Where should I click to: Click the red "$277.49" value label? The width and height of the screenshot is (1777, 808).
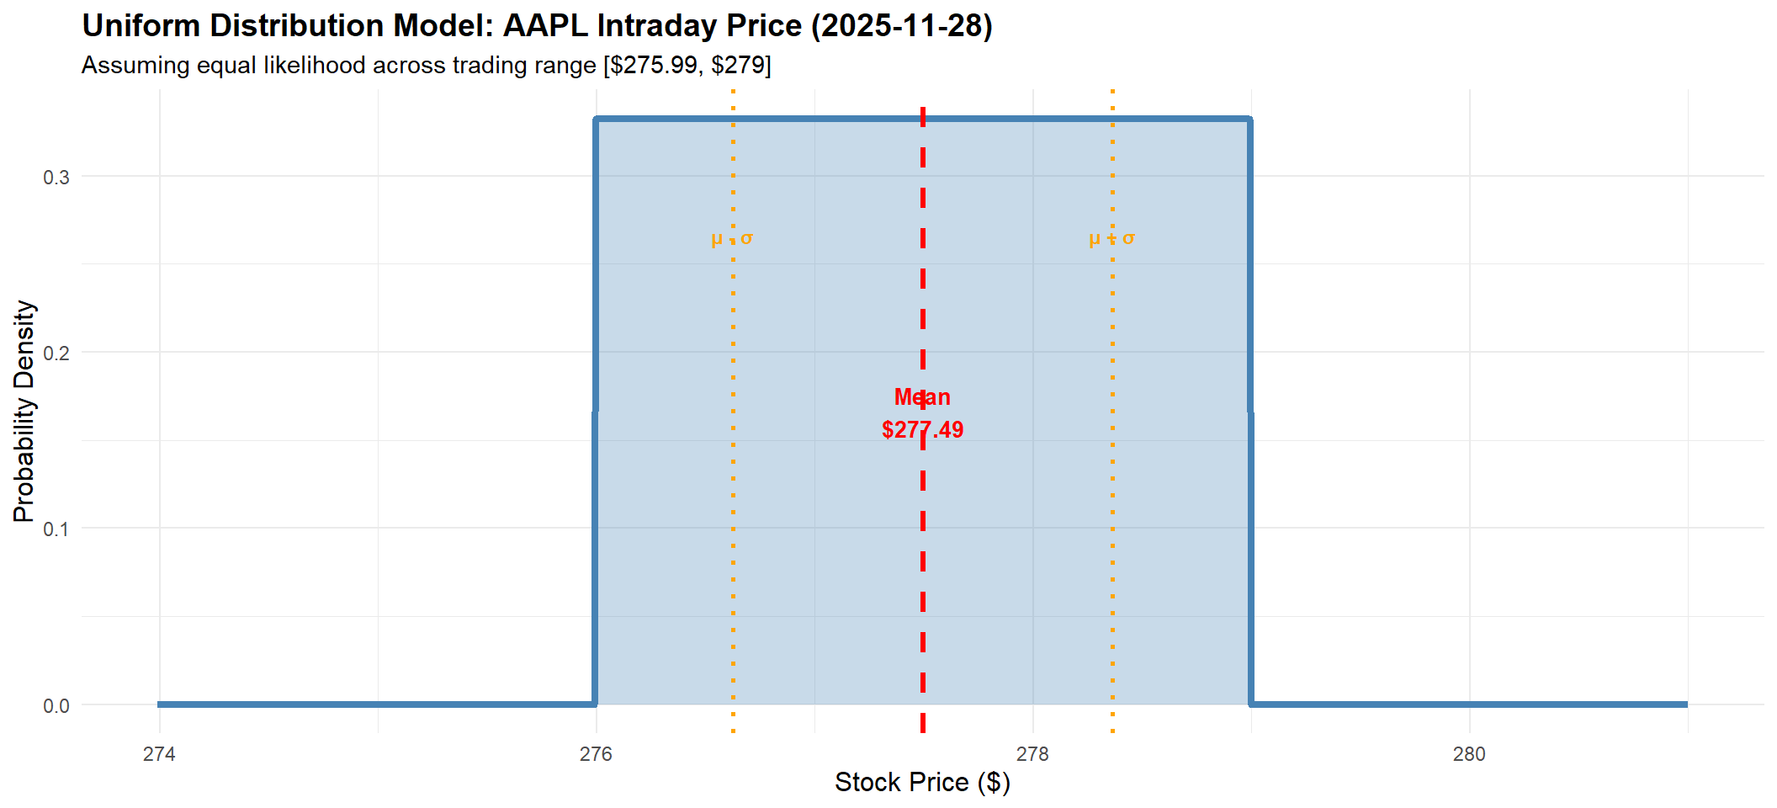[922, 430]
